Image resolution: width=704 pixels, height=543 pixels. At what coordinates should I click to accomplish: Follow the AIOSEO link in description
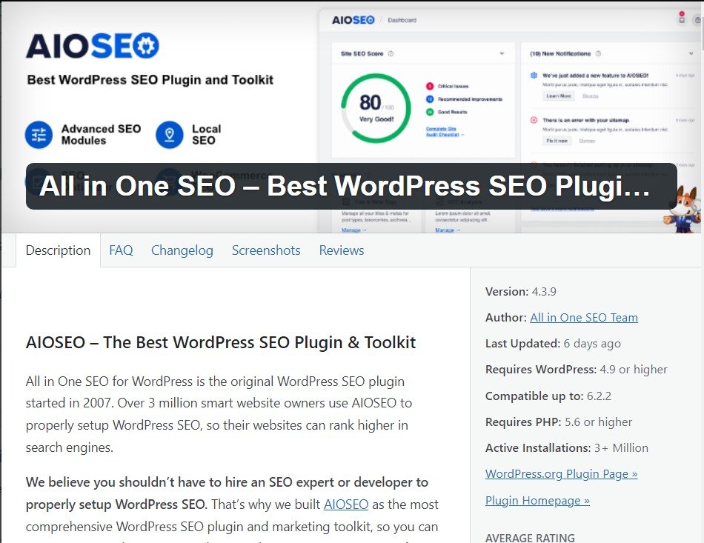pos(346,504)
